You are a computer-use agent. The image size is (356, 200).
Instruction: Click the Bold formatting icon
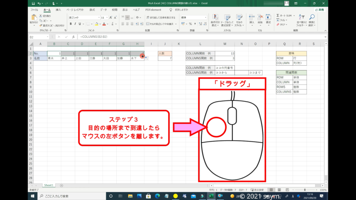point(71,24)
